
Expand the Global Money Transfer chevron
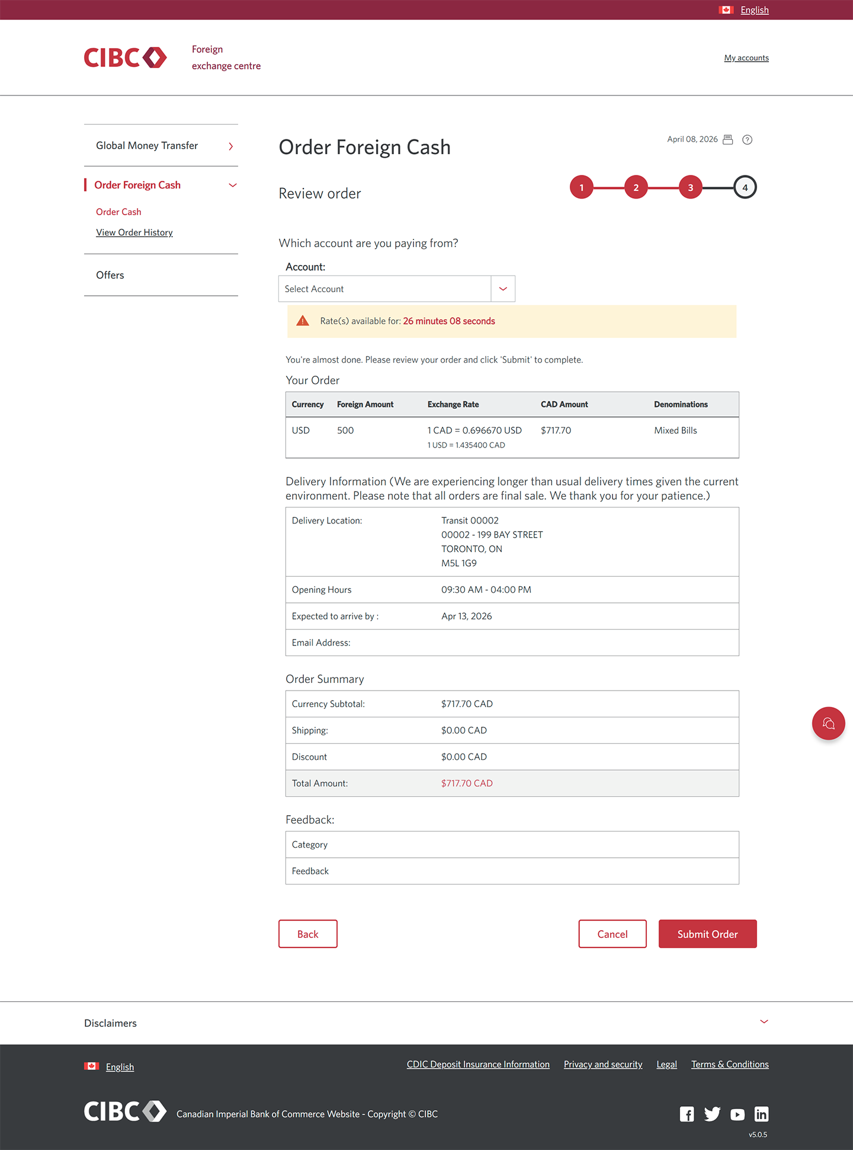pyautogui.click(x=231, y=146)
